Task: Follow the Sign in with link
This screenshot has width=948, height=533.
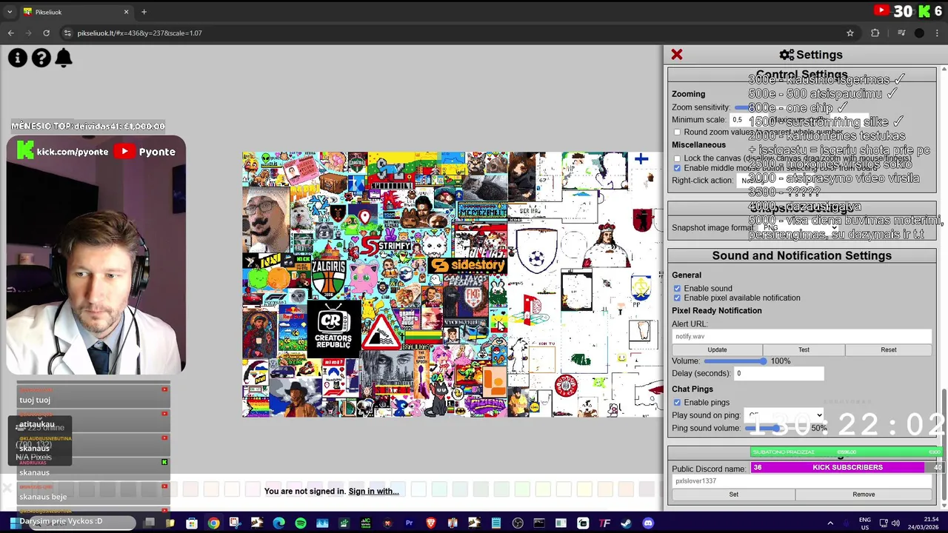Action: (373, 492)
